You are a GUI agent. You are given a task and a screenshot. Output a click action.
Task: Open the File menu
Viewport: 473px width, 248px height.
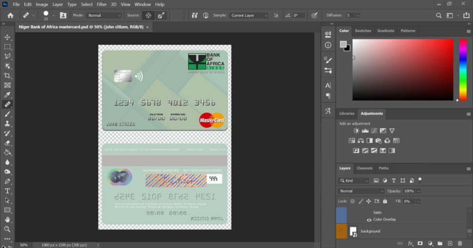16,4
